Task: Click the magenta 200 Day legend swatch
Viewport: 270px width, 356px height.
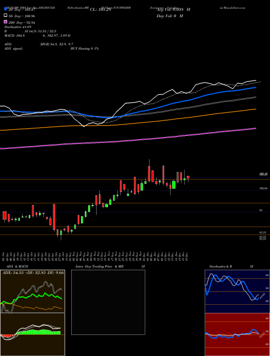Action: [x=5, y=22]
